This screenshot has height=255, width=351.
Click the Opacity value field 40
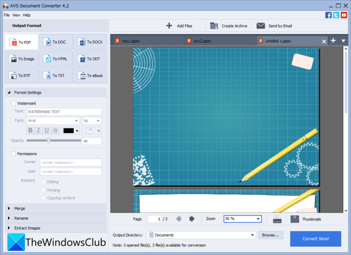(92, 141)
